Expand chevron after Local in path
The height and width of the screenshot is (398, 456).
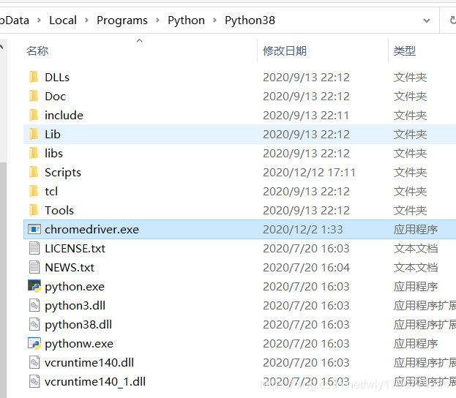[86, 20]
